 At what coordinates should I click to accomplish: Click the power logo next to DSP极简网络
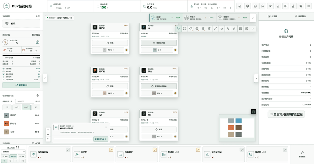6,6
